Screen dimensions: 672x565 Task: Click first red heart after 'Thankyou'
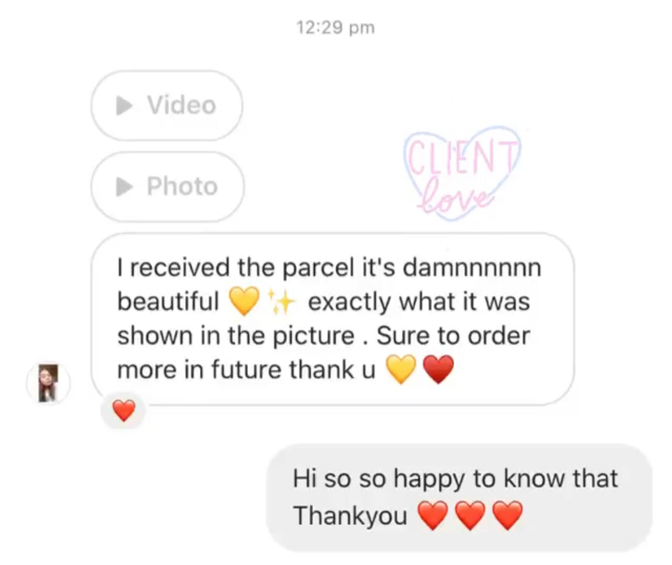tap(433, 515)
